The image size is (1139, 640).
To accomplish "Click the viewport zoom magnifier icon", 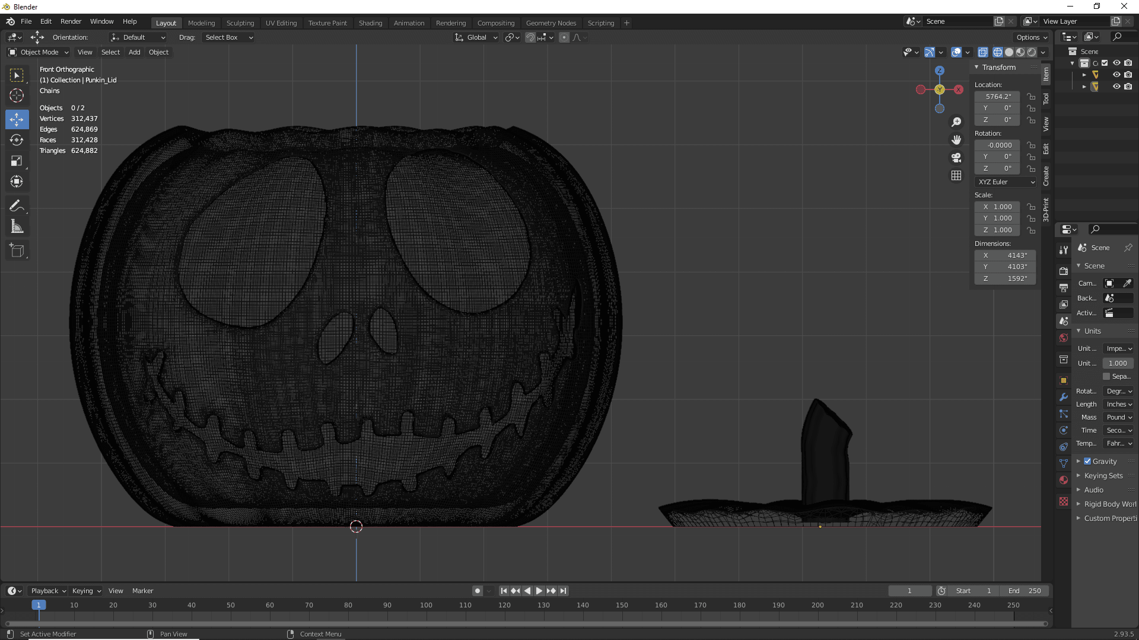I will (x=956, y=122).
